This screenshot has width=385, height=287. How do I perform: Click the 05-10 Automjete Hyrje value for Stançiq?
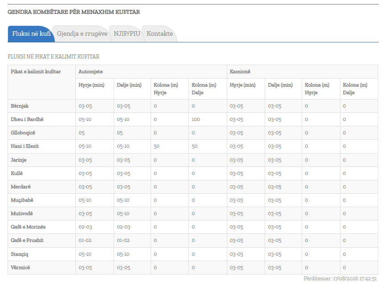[85, 254]
